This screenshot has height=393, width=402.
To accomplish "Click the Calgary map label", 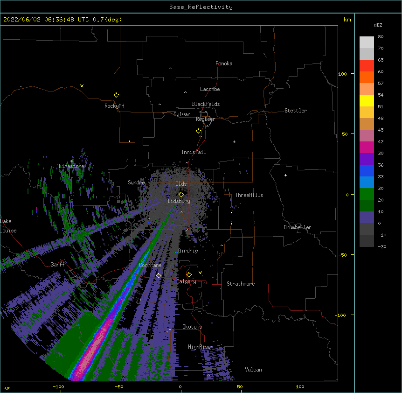I will click(187, 281).
